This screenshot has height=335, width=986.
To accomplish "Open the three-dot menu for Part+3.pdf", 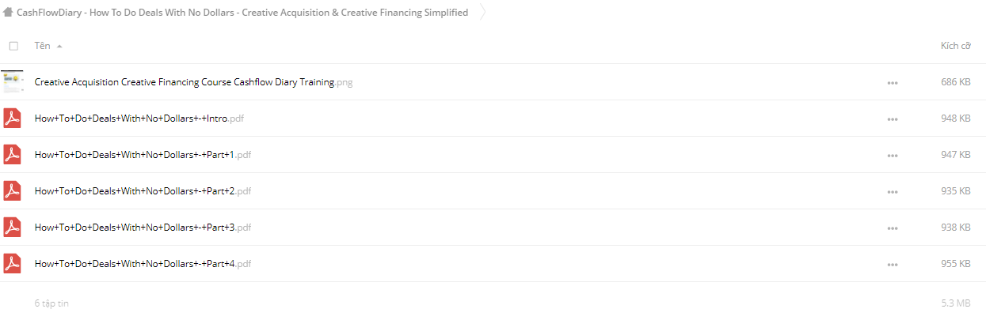I will point(893,228).
